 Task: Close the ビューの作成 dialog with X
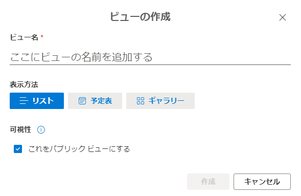coord(283,17)
